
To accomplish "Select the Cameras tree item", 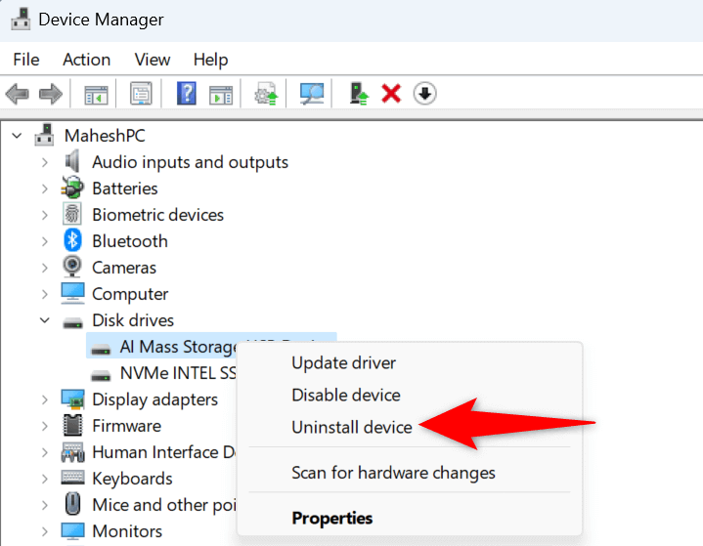I will (x=123, y=268).
